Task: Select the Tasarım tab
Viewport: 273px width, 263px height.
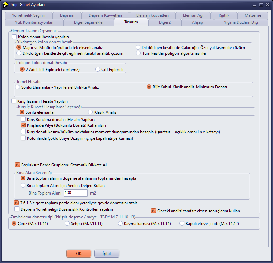Action: click(x=131, y=22)
